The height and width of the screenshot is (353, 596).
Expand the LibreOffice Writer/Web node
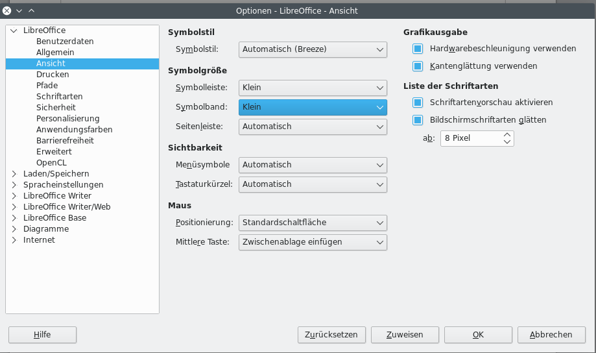click(14, 207)
